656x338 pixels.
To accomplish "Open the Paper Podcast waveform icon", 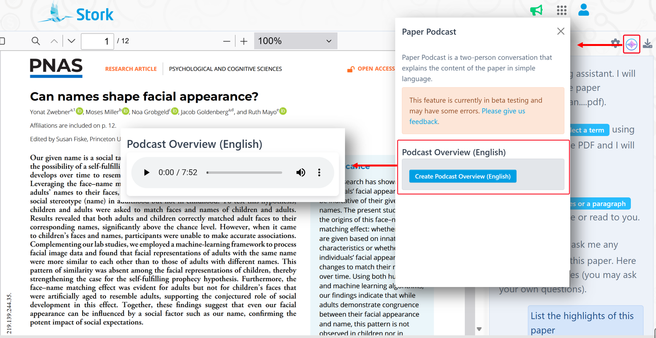I will pos(631,44).
